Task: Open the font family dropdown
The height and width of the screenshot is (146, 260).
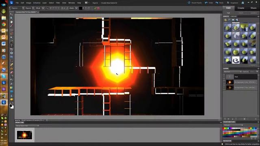Action: tap(23, 8)
